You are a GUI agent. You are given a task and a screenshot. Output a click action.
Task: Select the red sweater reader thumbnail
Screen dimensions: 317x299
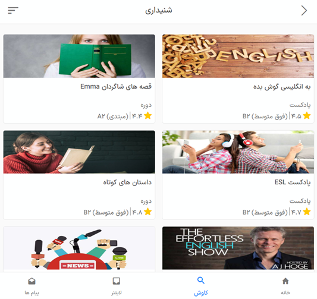(79, 152)
